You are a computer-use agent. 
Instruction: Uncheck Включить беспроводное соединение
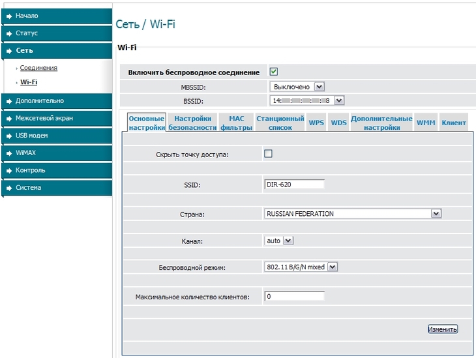273,72
